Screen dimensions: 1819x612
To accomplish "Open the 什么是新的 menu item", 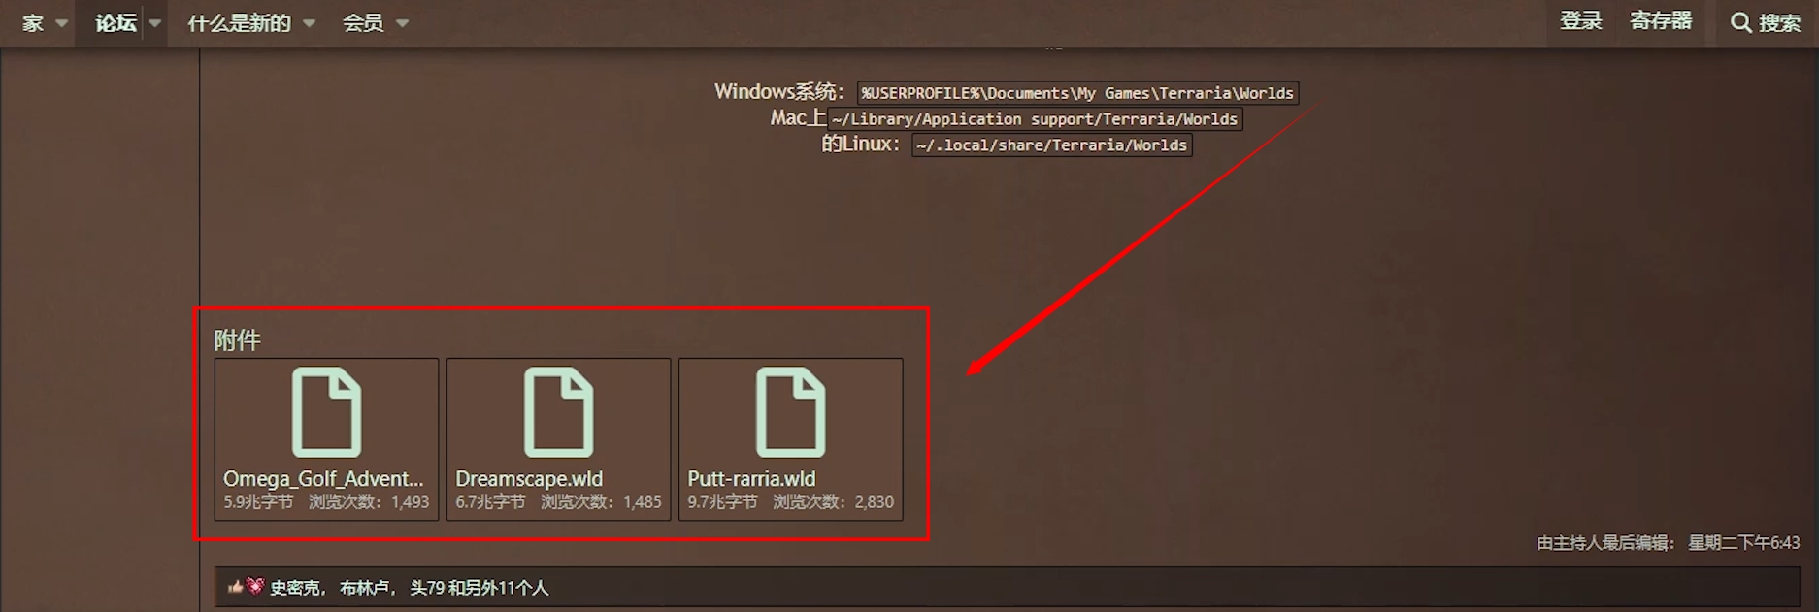I will click(239, 23).
